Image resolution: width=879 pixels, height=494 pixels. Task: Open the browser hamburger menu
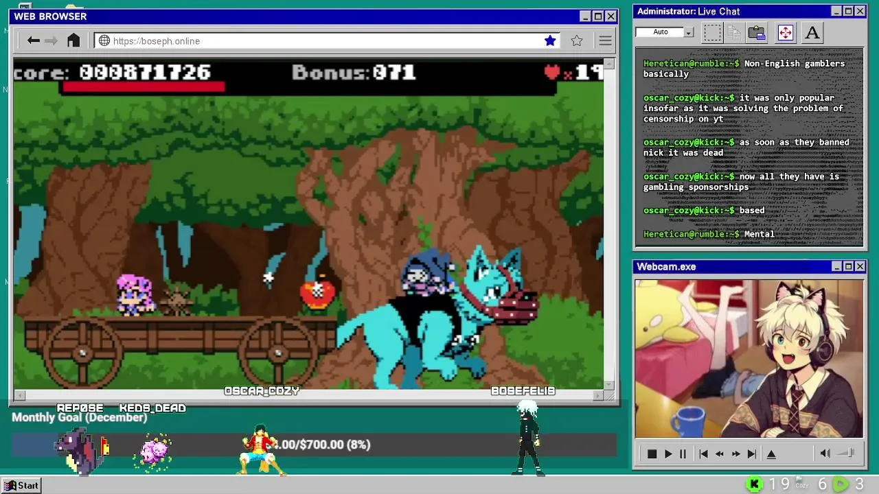(605, 40)
